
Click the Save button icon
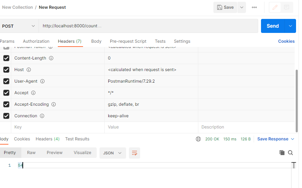click(x=220, y=7)
